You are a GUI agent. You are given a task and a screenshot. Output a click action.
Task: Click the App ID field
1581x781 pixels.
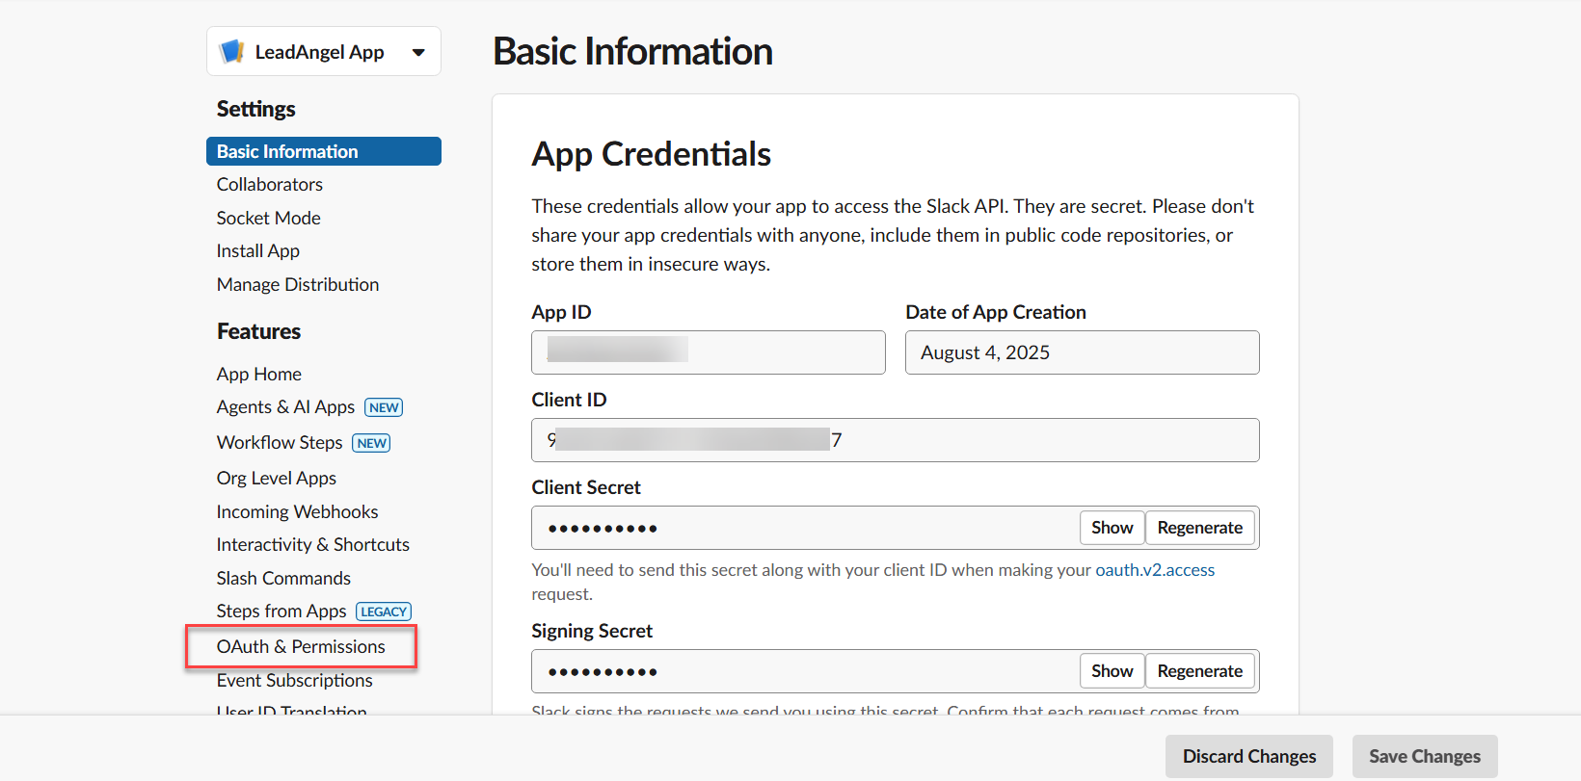[x=709, y=352]
